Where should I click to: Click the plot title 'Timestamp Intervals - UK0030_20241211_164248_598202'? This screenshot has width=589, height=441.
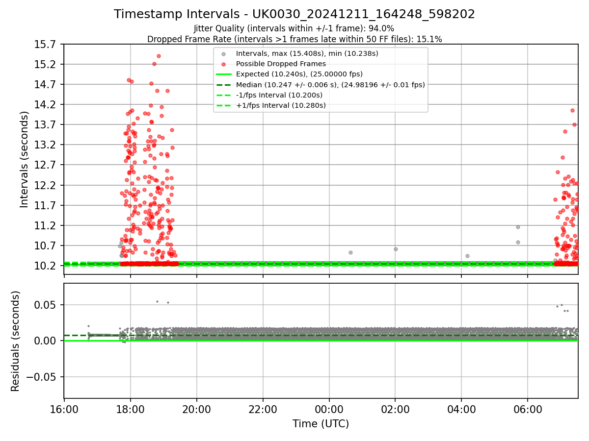[294, 14]
